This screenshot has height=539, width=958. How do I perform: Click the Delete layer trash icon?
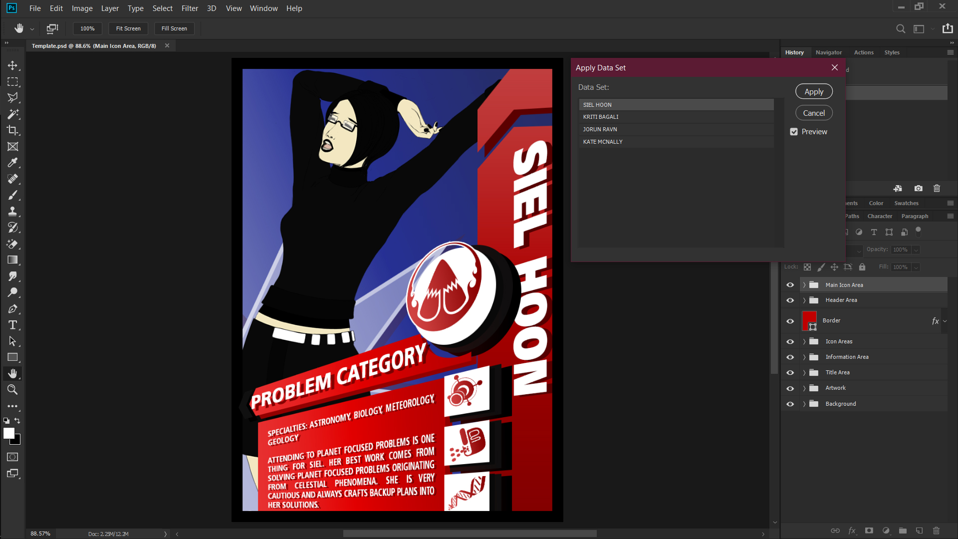point(937,531)
